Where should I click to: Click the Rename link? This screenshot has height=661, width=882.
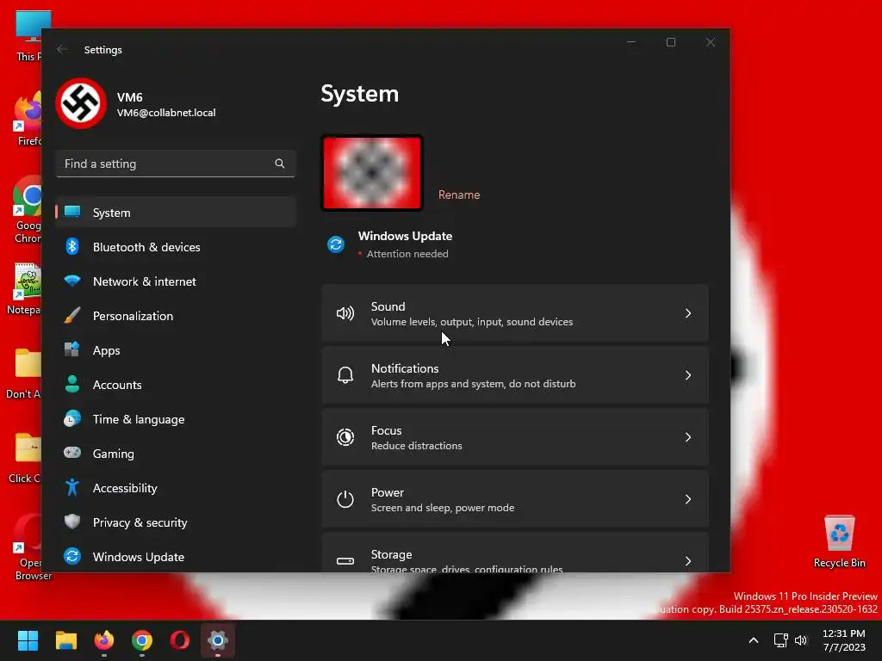tap(459, 195)
